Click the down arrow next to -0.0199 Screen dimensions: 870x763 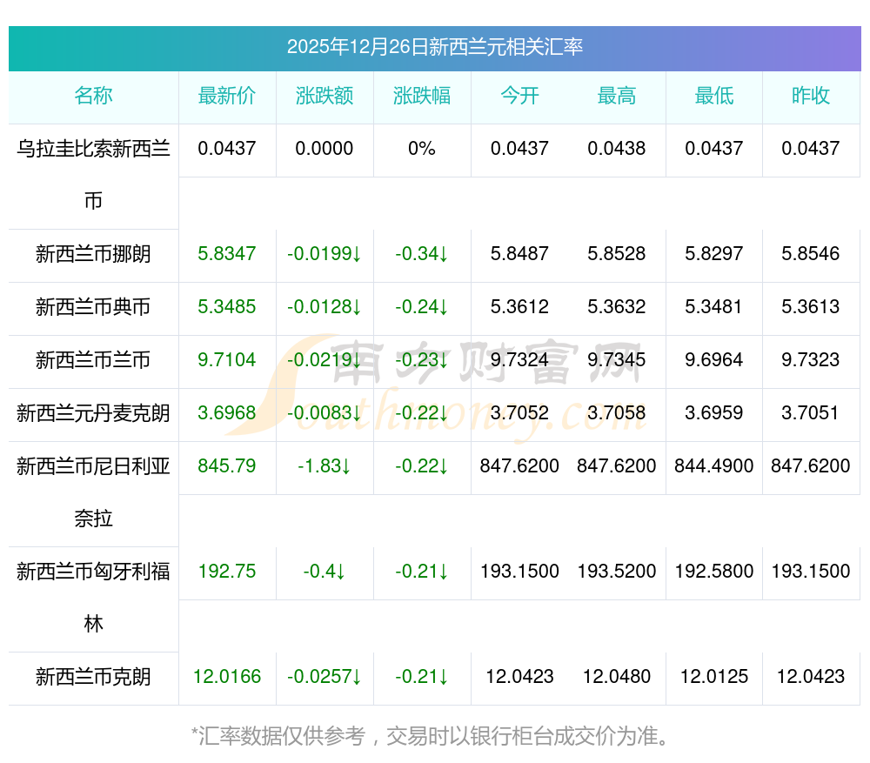357,255
